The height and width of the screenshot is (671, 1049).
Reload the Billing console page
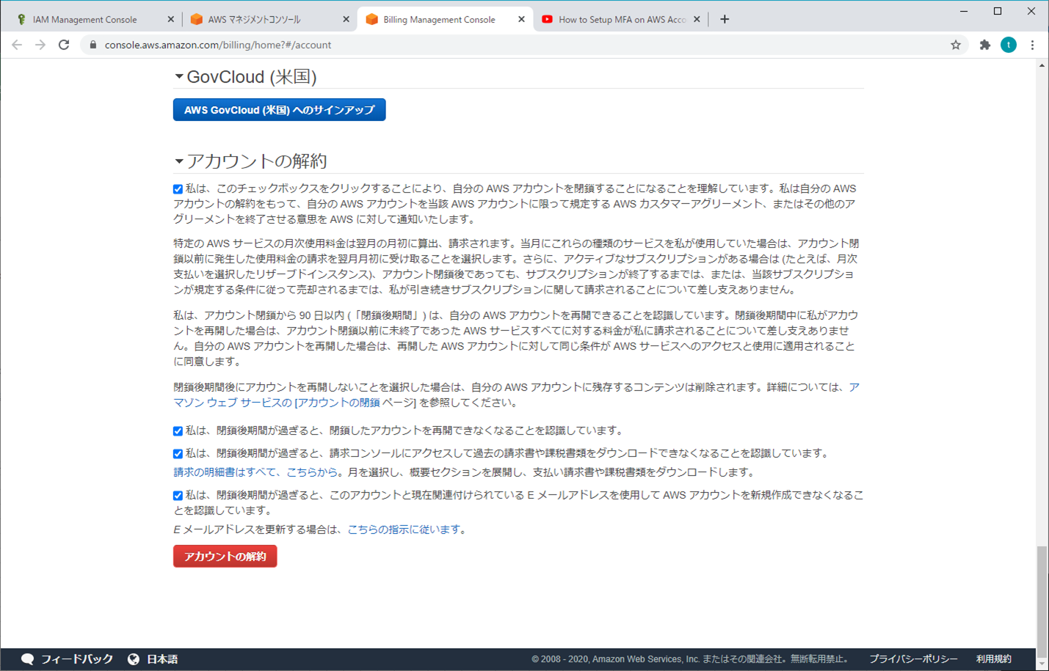(64, 45)
